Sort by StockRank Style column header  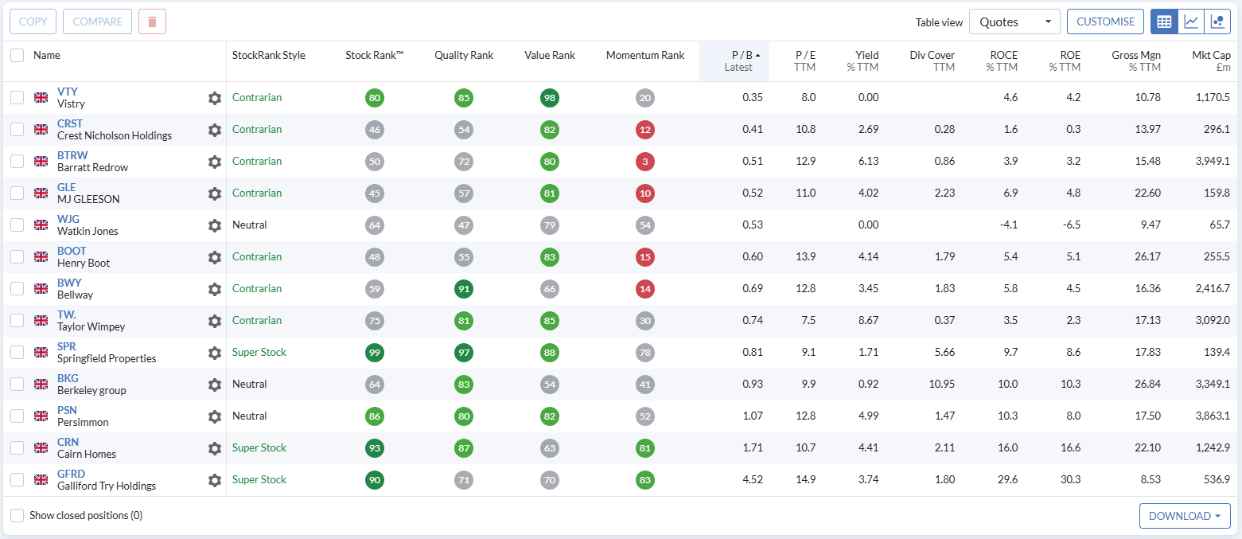click(269, 55)
